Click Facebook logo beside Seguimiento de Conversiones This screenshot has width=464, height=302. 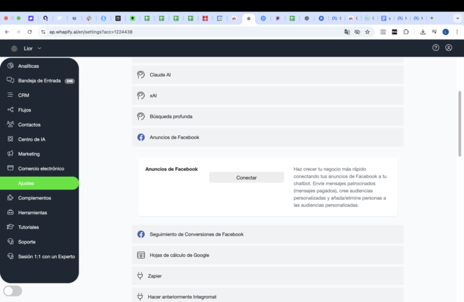(x=141, y=234)
